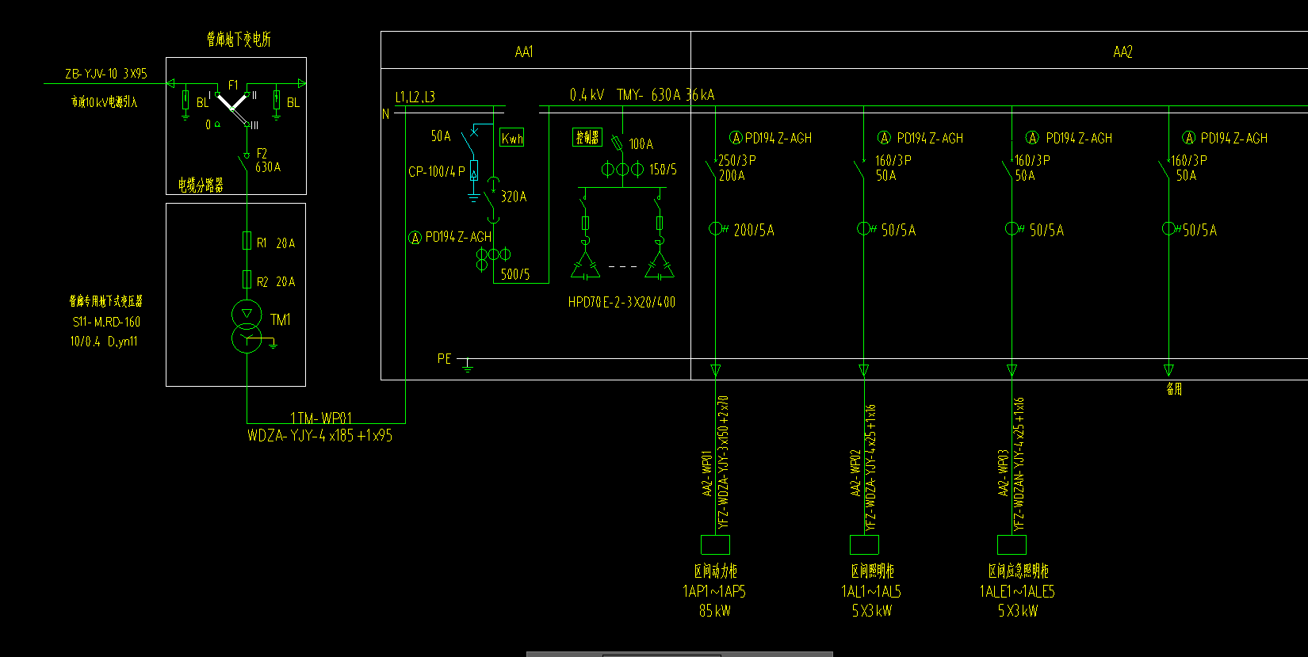The width and height of the screenshot is (1308, 657).
Task: Click the 85kW load value
Action: (715, 611)
